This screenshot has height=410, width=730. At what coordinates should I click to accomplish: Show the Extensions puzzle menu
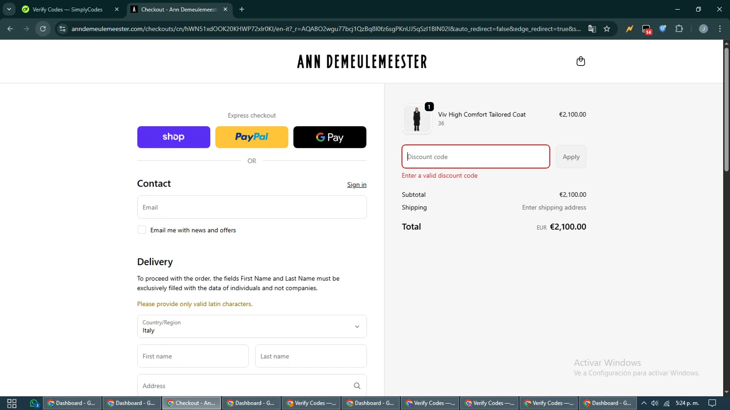(679, 29)
